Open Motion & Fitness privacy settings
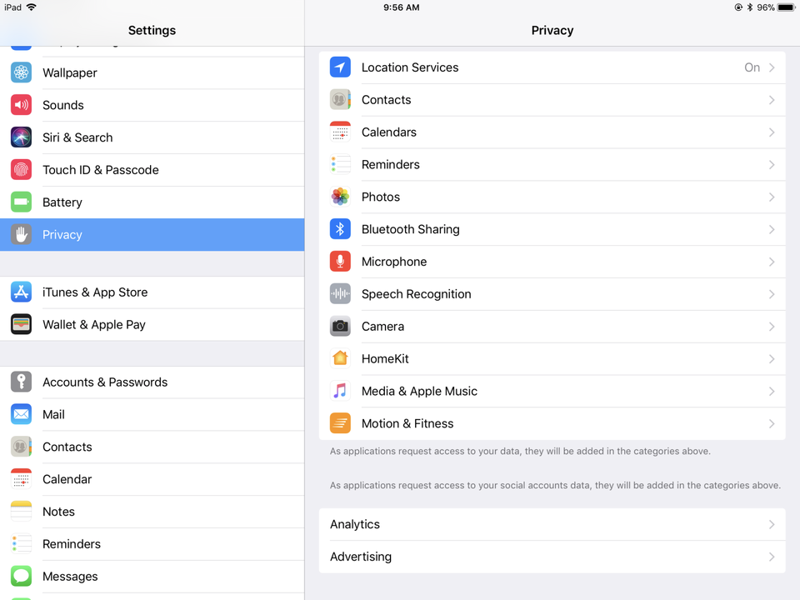800x600 pixels. pyautogui.click(x=552, y=423)
